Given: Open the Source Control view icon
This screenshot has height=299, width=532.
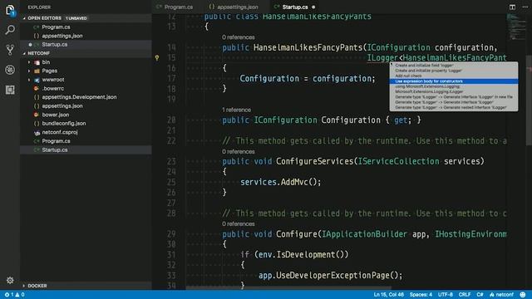Looking at the screenshot, I should [x=10, y=50].
